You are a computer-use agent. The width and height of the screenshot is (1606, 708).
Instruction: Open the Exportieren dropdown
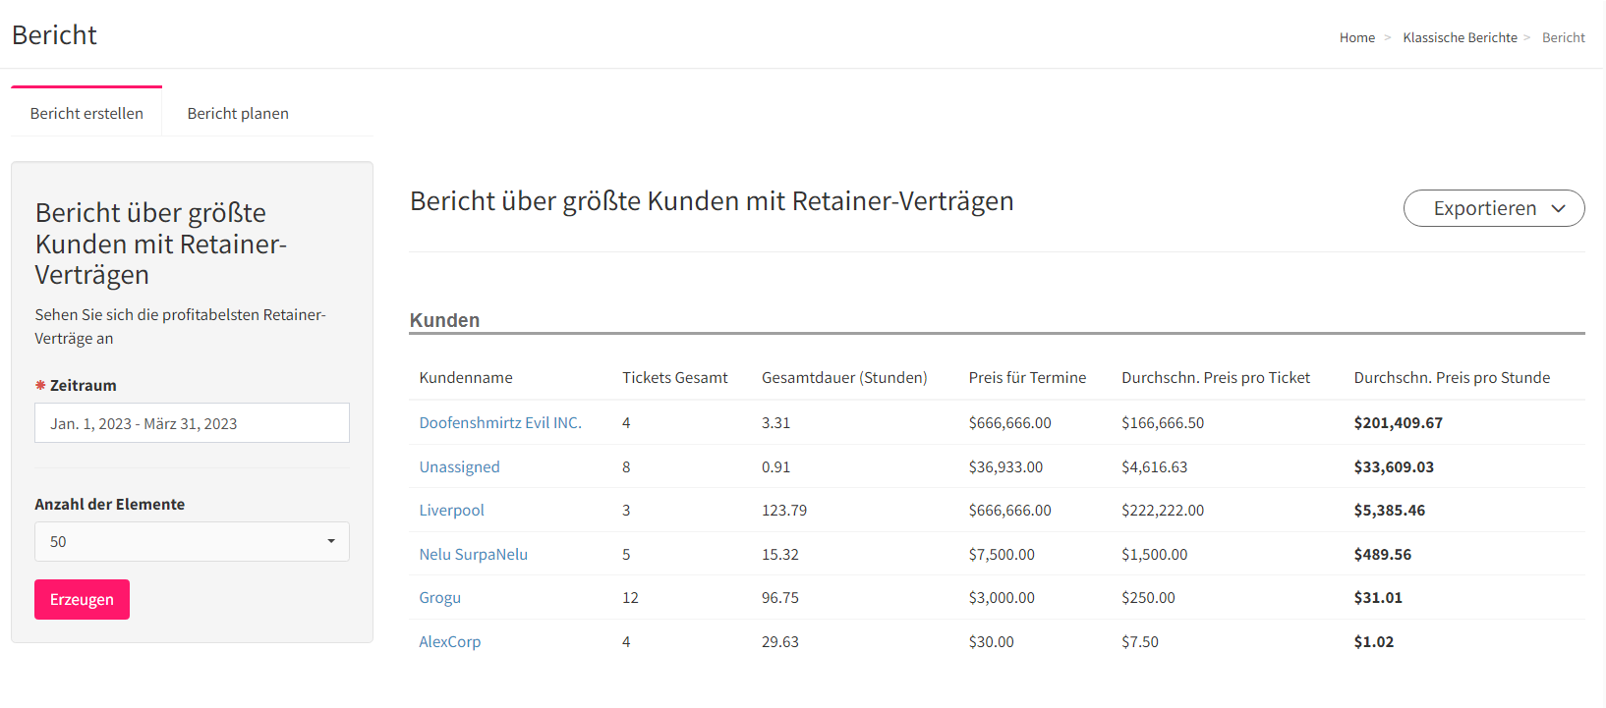(x=1493, y=208)
